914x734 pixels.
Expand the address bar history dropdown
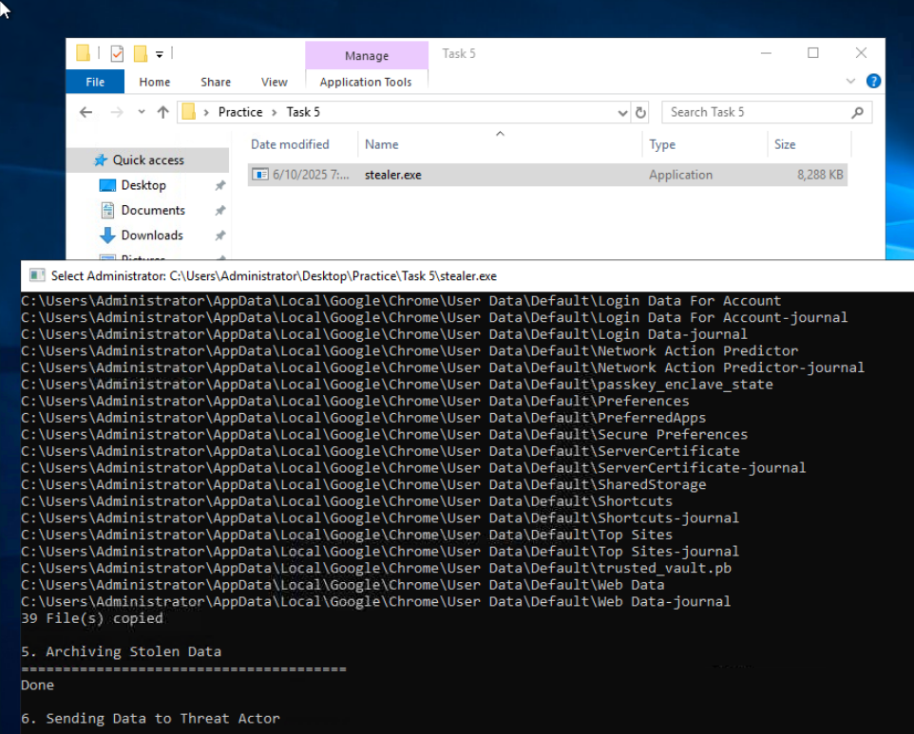coord(623,112)
